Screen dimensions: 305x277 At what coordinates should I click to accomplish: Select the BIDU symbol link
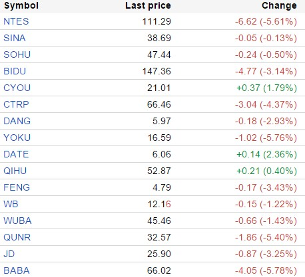tap(15, 71)
